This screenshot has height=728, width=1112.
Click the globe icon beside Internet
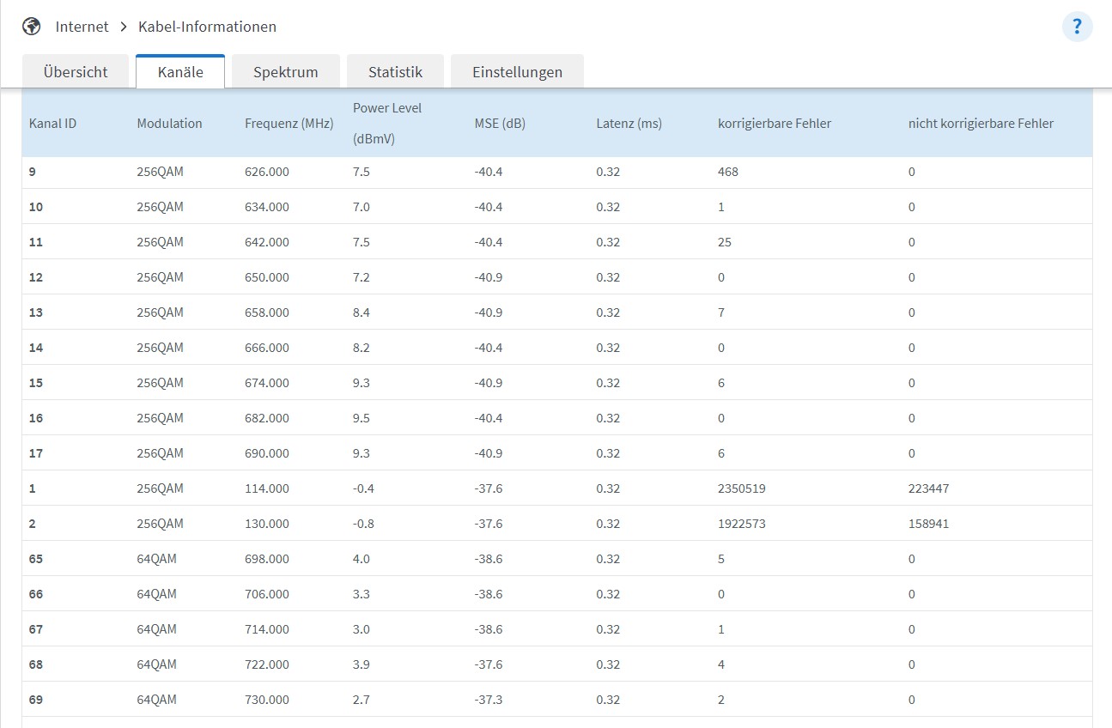pyautogui.click(x=32, y=27)
